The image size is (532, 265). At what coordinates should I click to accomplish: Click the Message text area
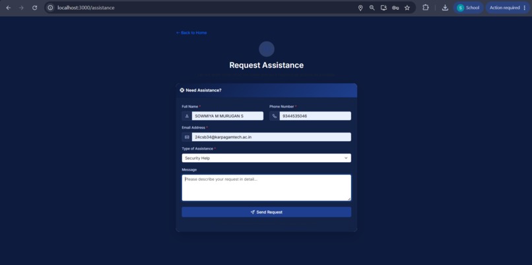tap(267, 188)
